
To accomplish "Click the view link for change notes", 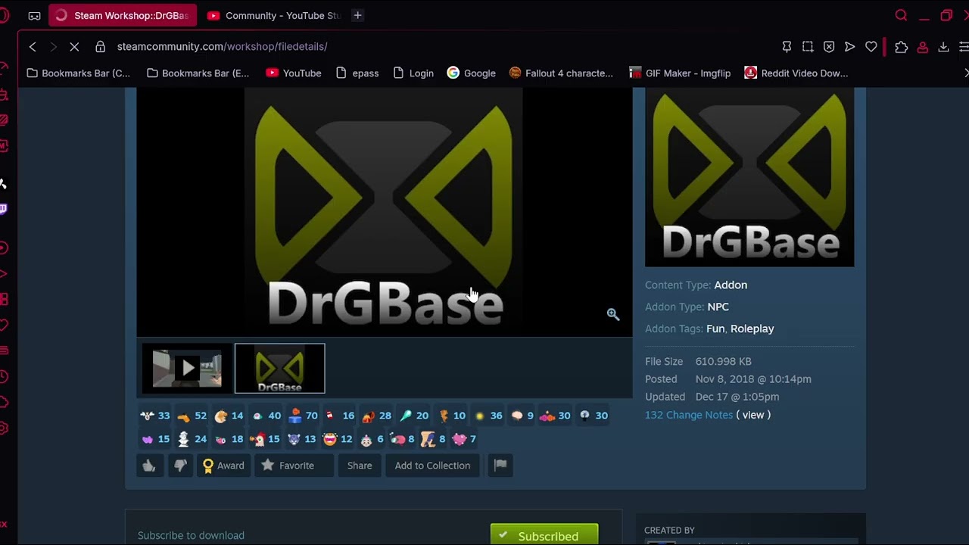I will pos(753,415).
